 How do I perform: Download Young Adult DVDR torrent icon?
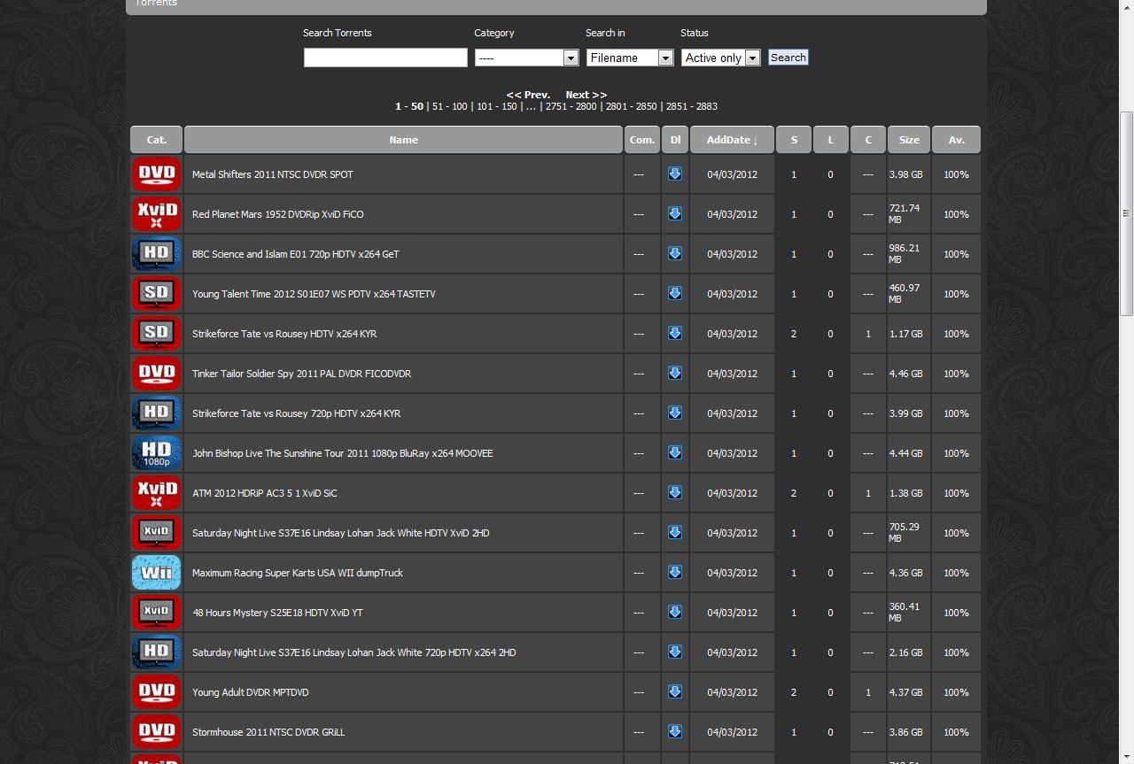point(675,691)
